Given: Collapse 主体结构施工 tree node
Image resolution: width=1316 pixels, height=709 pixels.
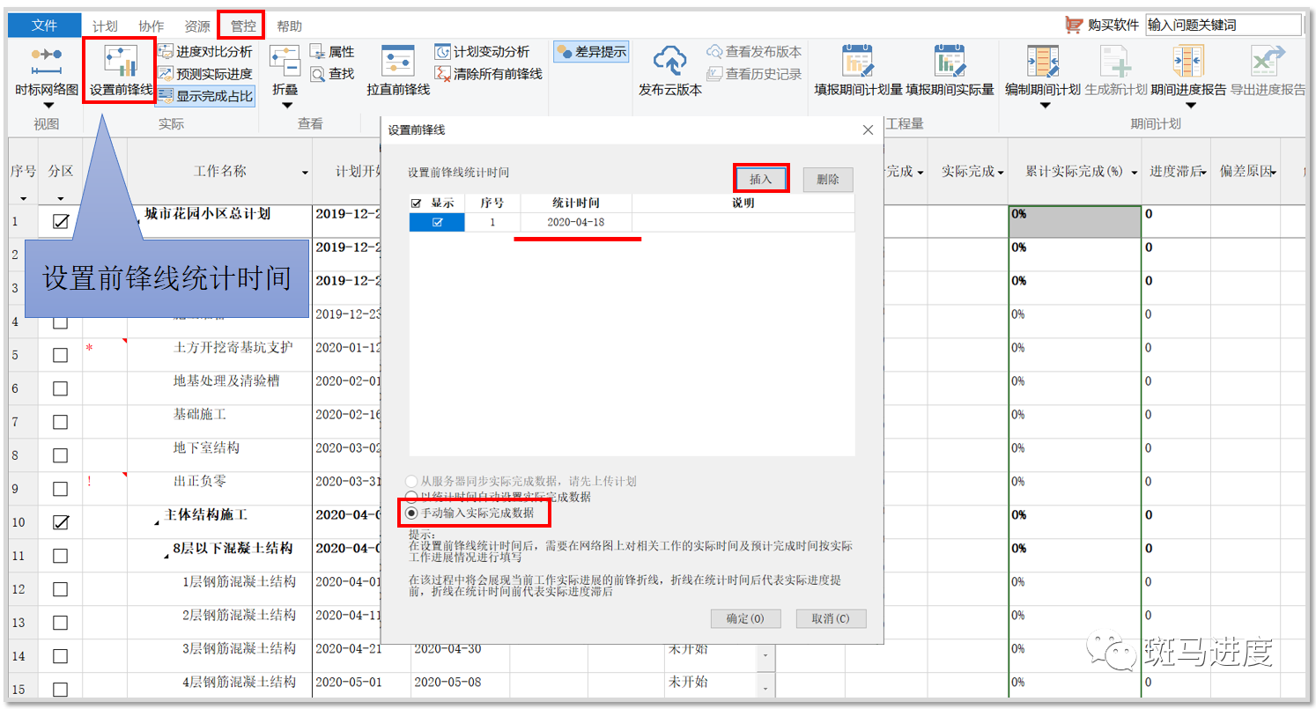Looking at the screenshot, I should [158, 523].
